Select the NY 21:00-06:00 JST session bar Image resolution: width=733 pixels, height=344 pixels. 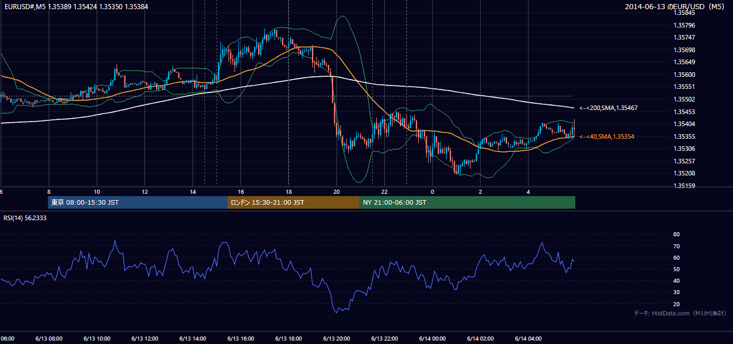click(x=467, y=202)
